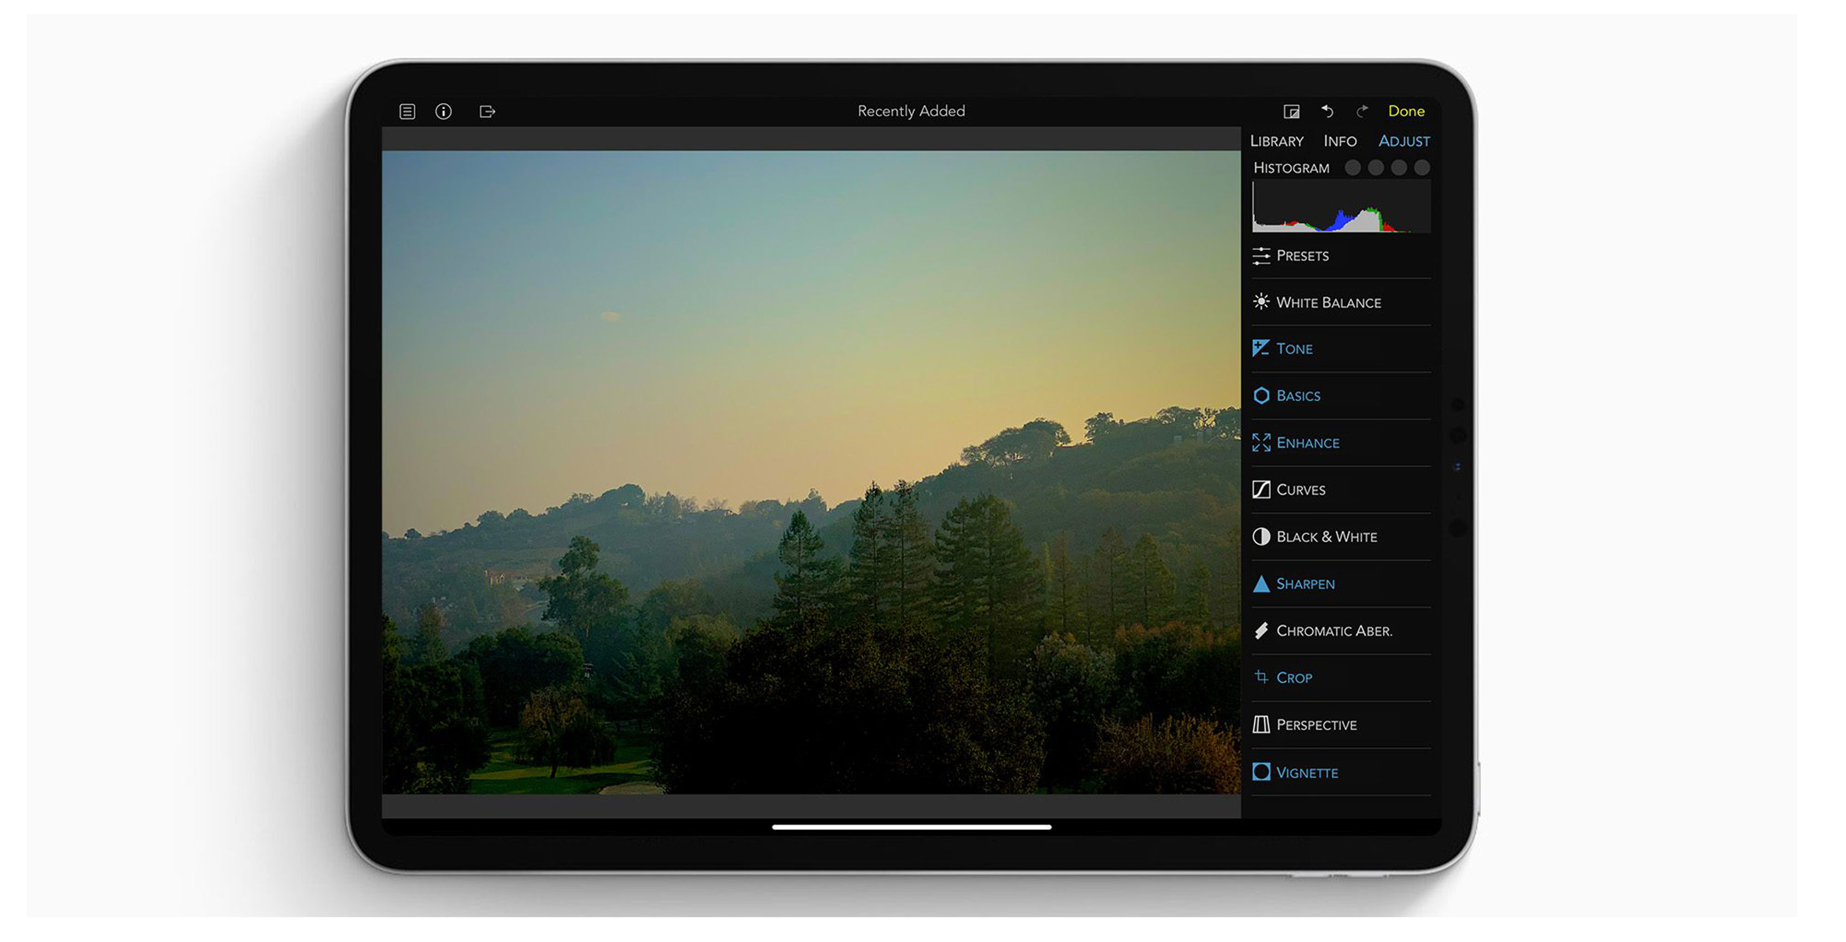Open the photo list sidebar icon
Viewport: 1846px width, 942px height.
pyautogui.click(x=407, y=111)
